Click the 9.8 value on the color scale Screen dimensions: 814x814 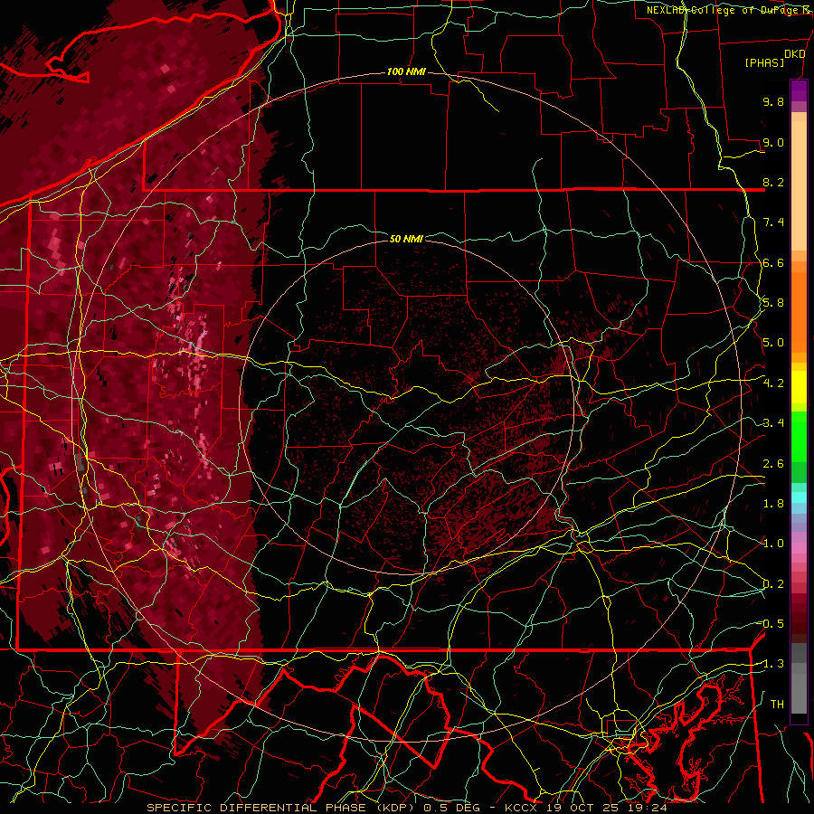click(773, 101)
